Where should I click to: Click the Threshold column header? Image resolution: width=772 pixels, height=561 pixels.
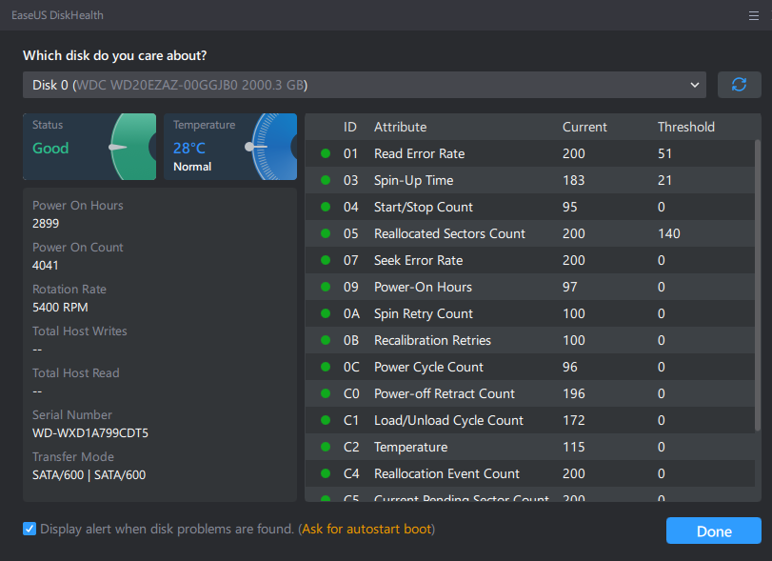pos(685,127)
